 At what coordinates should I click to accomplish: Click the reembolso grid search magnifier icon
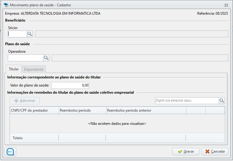(222, 101)
